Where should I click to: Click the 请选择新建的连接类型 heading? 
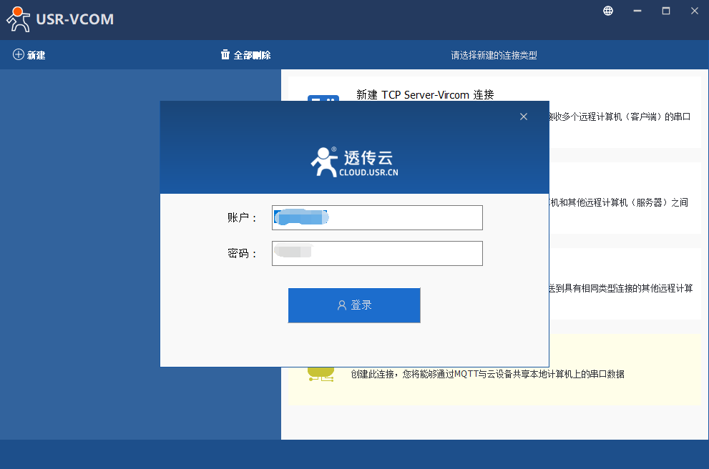click(494, 55)
